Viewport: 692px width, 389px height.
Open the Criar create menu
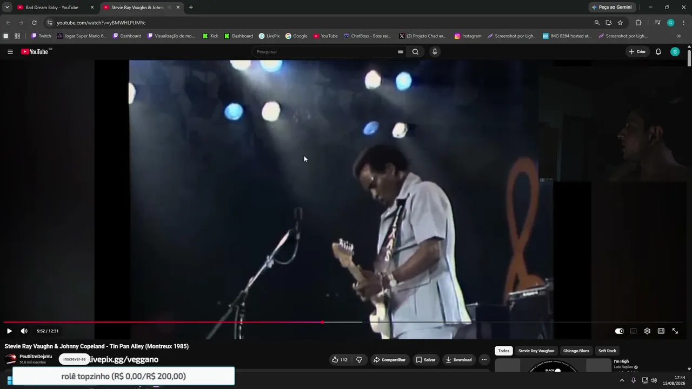point(637,52)
